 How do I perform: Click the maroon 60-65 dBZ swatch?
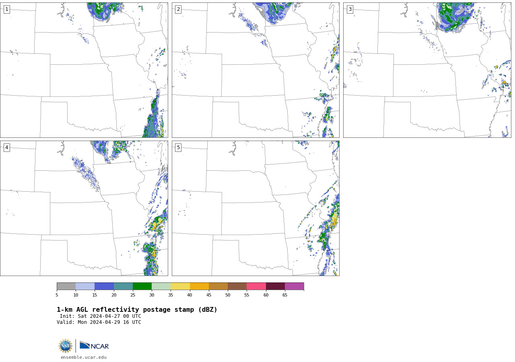coord(275,286)
